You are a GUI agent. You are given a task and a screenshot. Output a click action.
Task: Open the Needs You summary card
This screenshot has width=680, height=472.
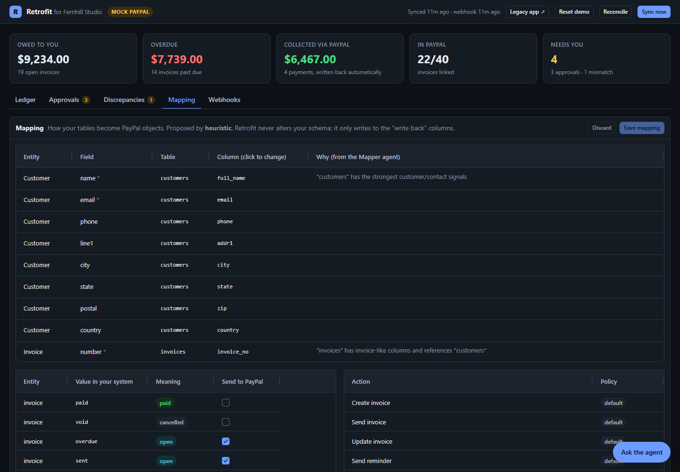tap(607, 59)
